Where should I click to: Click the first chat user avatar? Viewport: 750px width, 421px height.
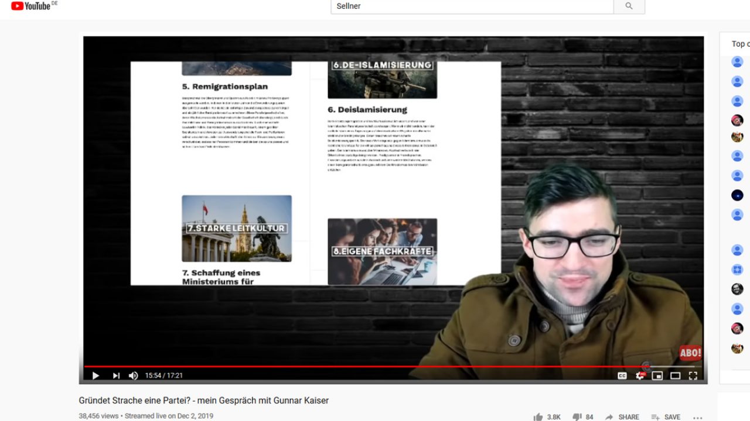tap(737, 62)
